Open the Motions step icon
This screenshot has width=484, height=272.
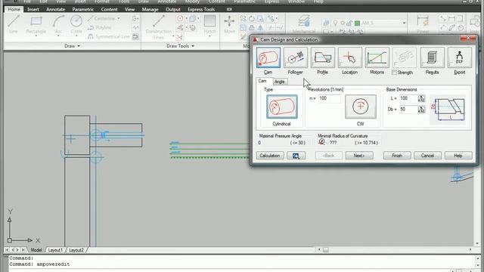click(x=377, y=57)
